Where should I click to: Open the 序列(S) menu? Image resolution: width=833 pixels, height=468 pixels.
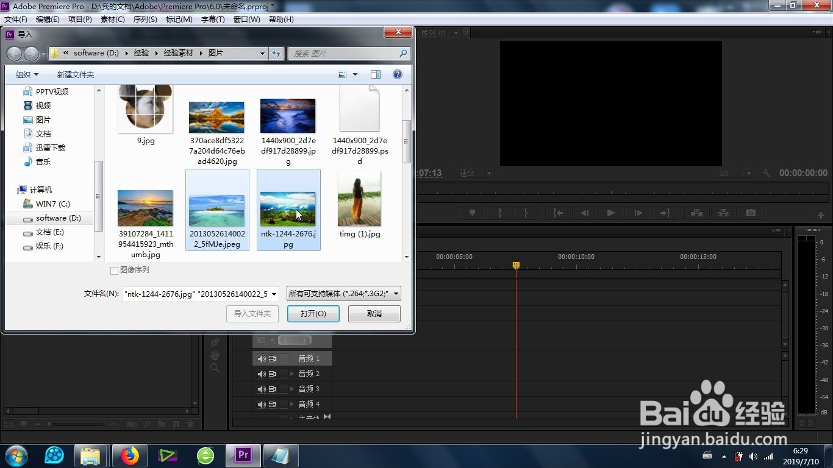[145, 19]
